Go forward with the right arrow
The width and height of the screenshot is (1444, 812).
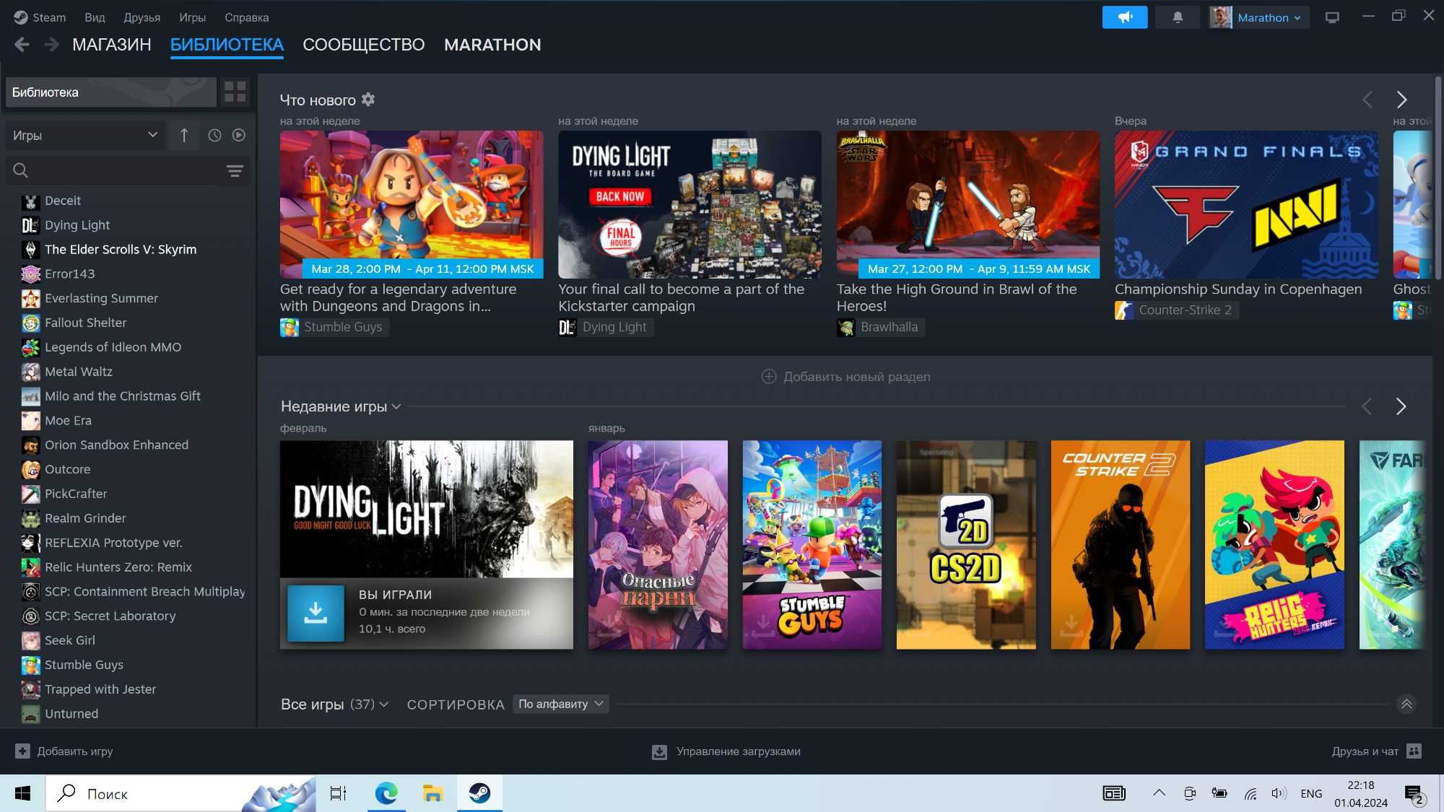(x=51, y=45)
